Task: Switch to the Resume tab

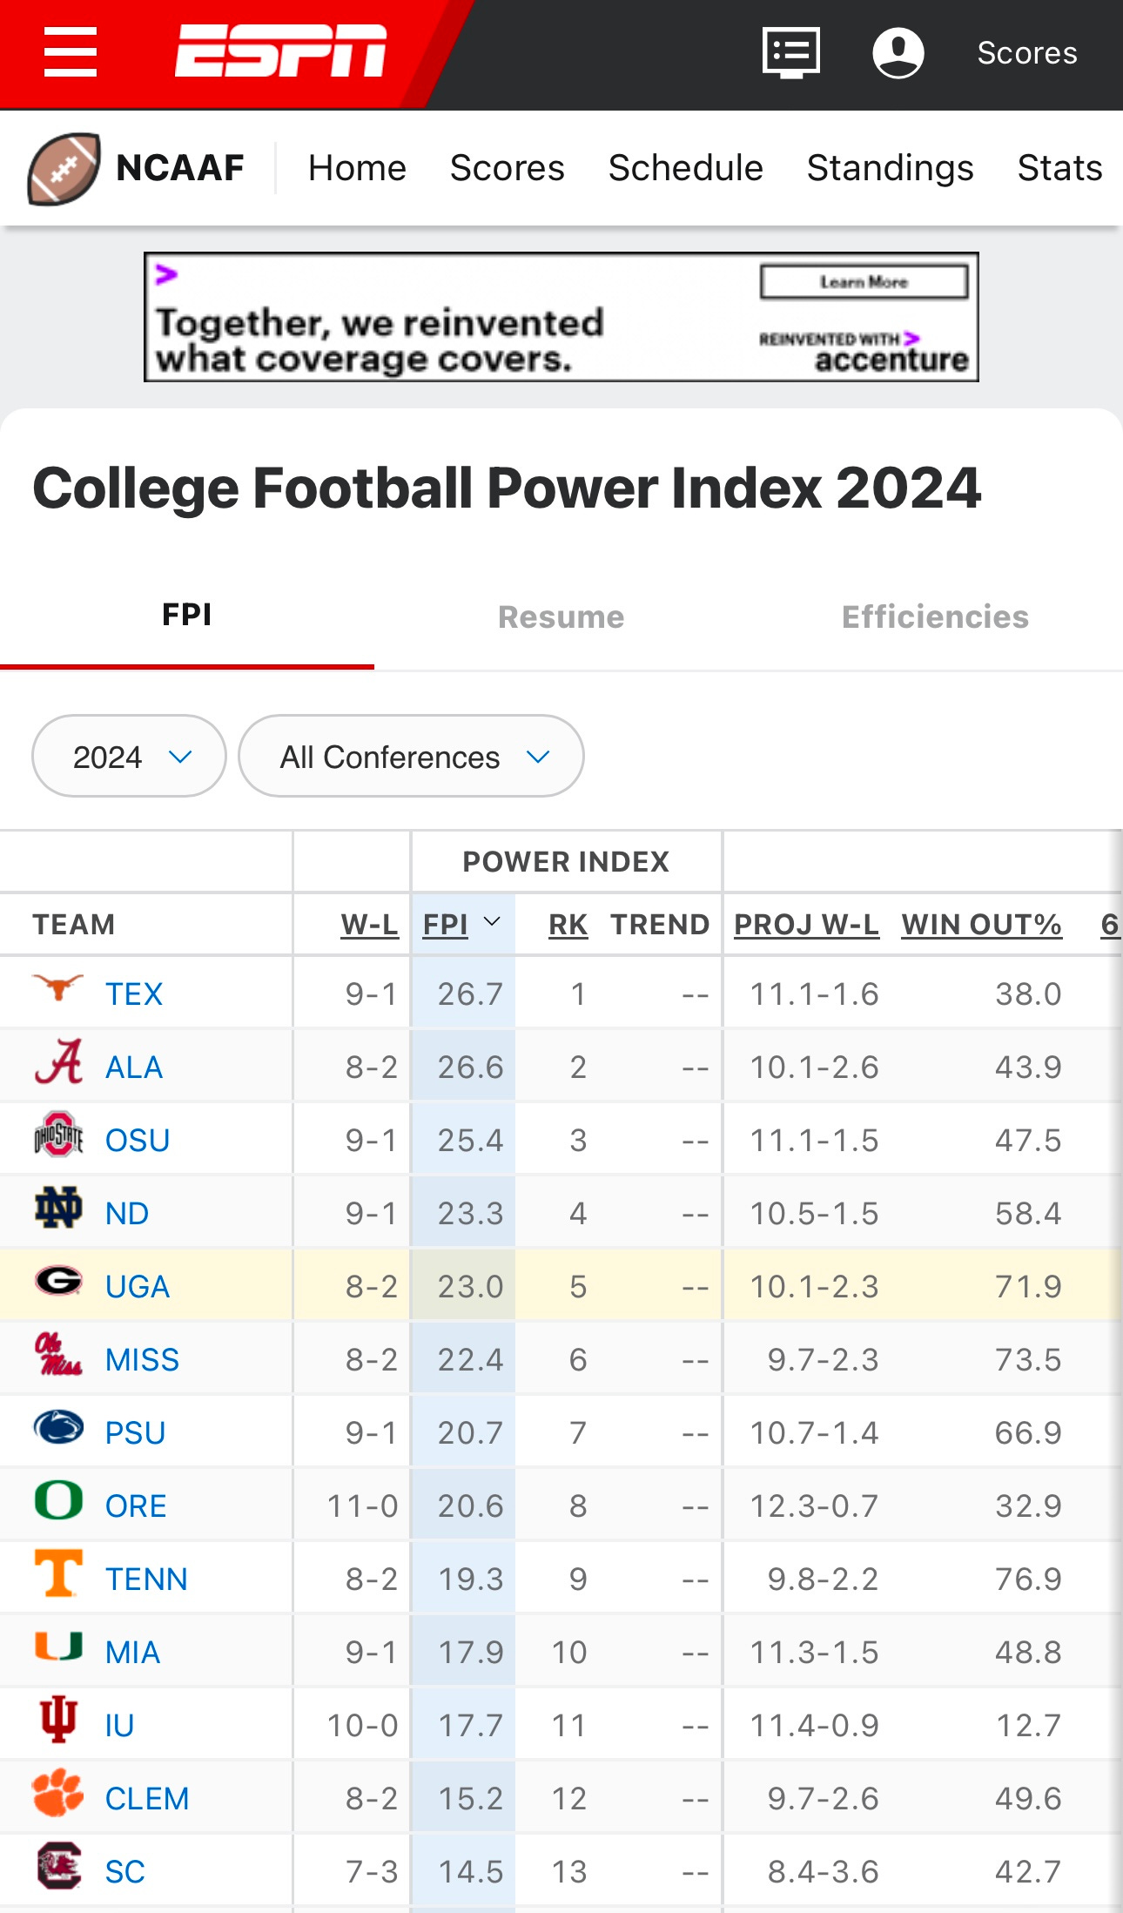Action: (x=561, y=617)
